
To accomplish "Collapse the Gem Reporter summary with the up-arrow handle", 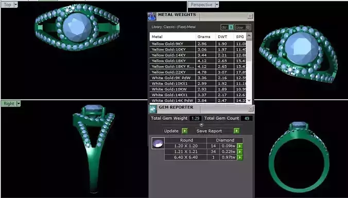I will 201,124.
